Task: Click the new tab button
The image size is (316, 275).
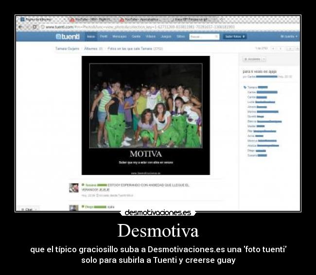Action: pos(222,19)
